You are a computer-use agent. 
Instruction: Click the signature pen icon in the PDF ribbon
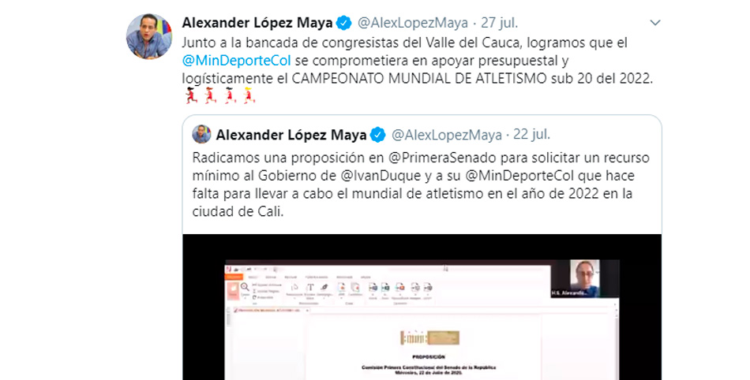[324, 288]
